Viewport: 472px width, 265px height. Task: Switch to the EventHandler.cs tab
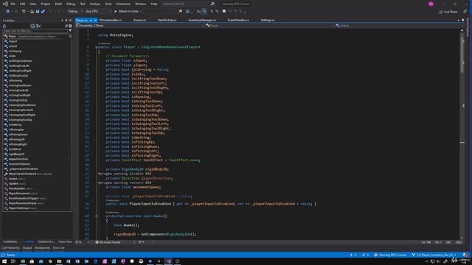(x=238, y=20)
